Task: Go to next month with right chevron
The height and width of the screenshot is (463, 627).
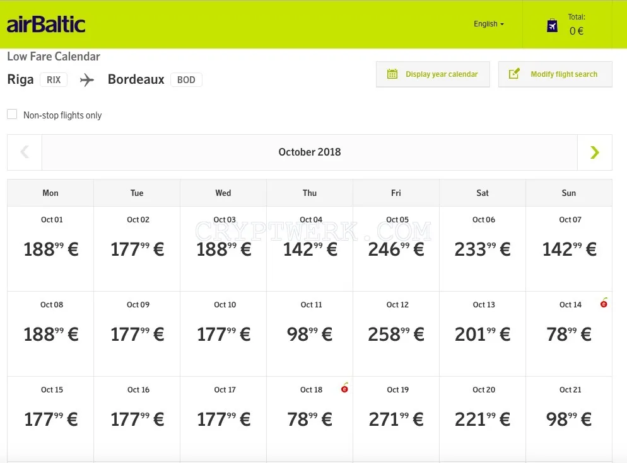Action: coord(595,152)
